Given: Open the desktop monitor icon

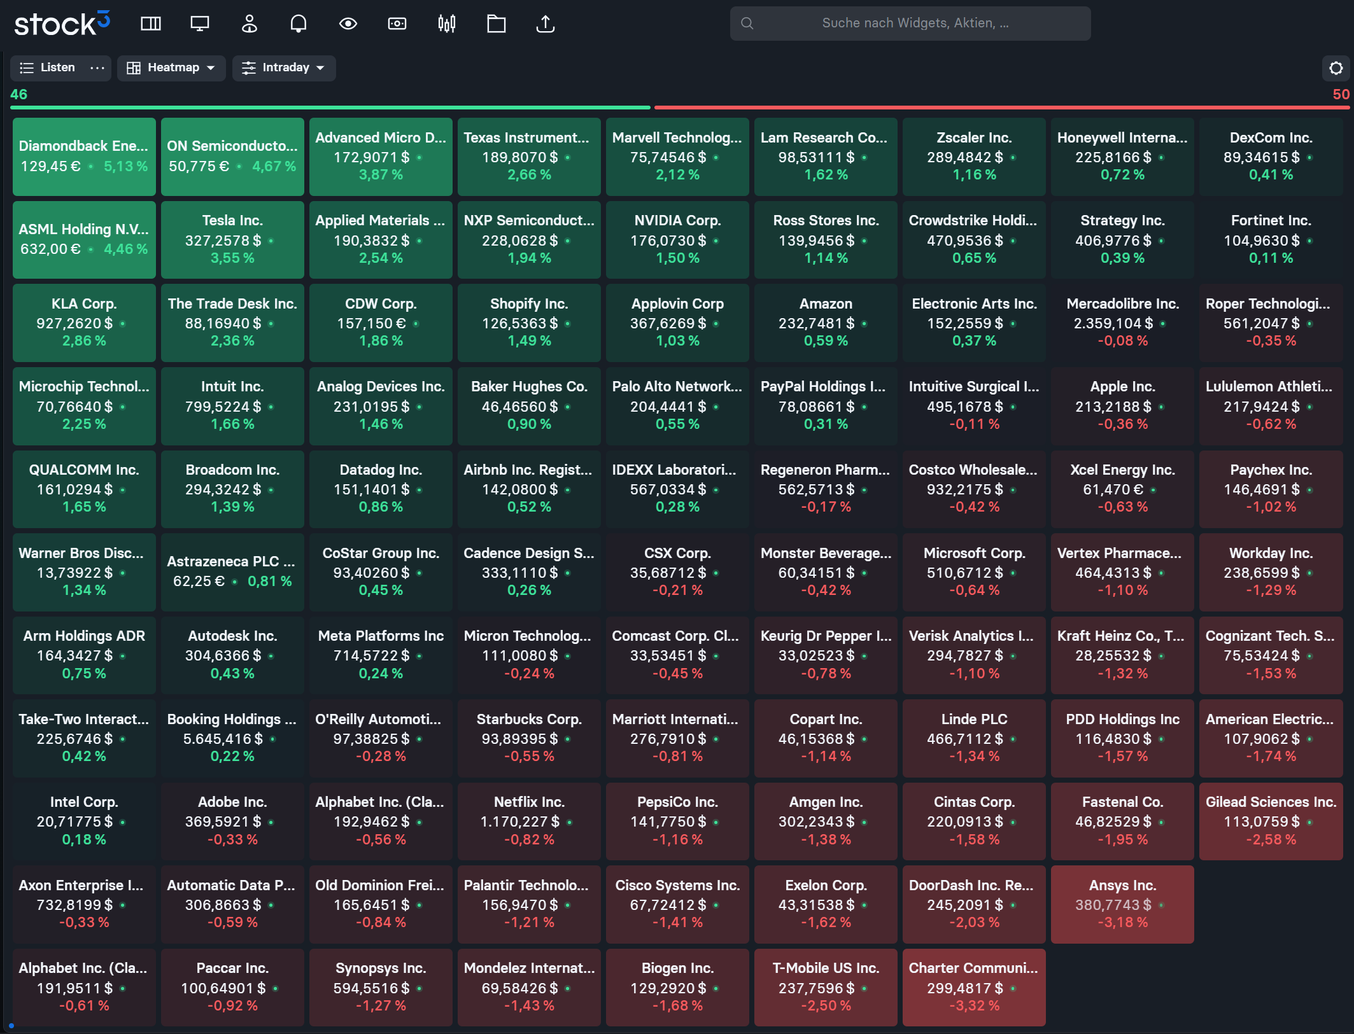Looking at the screenshot, I should click(200, 24).
